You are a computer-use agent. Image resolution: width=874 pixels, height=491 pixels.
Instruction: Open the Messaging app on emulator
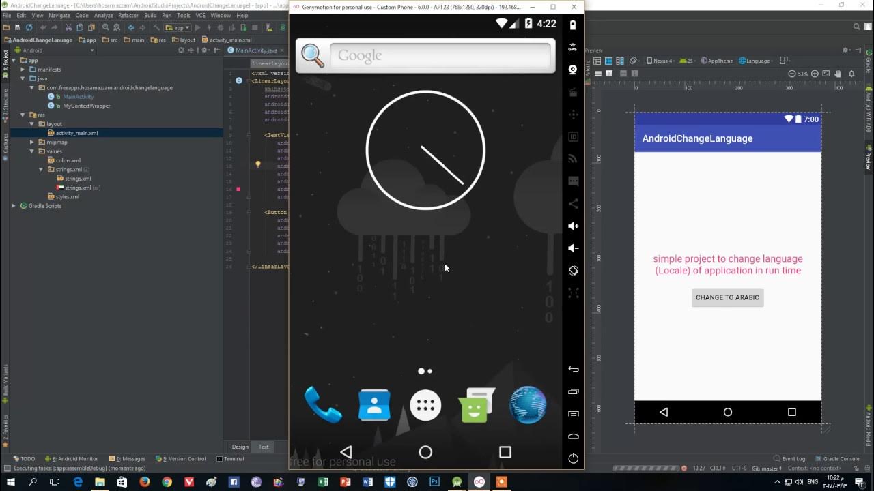[477, 405]
